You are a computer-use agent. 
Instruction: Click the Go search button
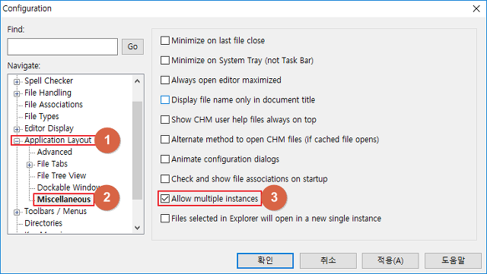click(x=132, y=46)
